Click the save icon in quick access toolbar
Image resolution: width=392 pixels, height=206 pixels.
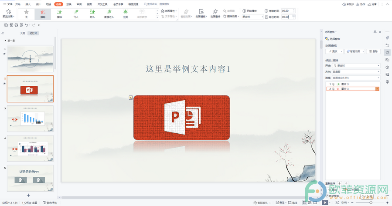pos(6,25)
